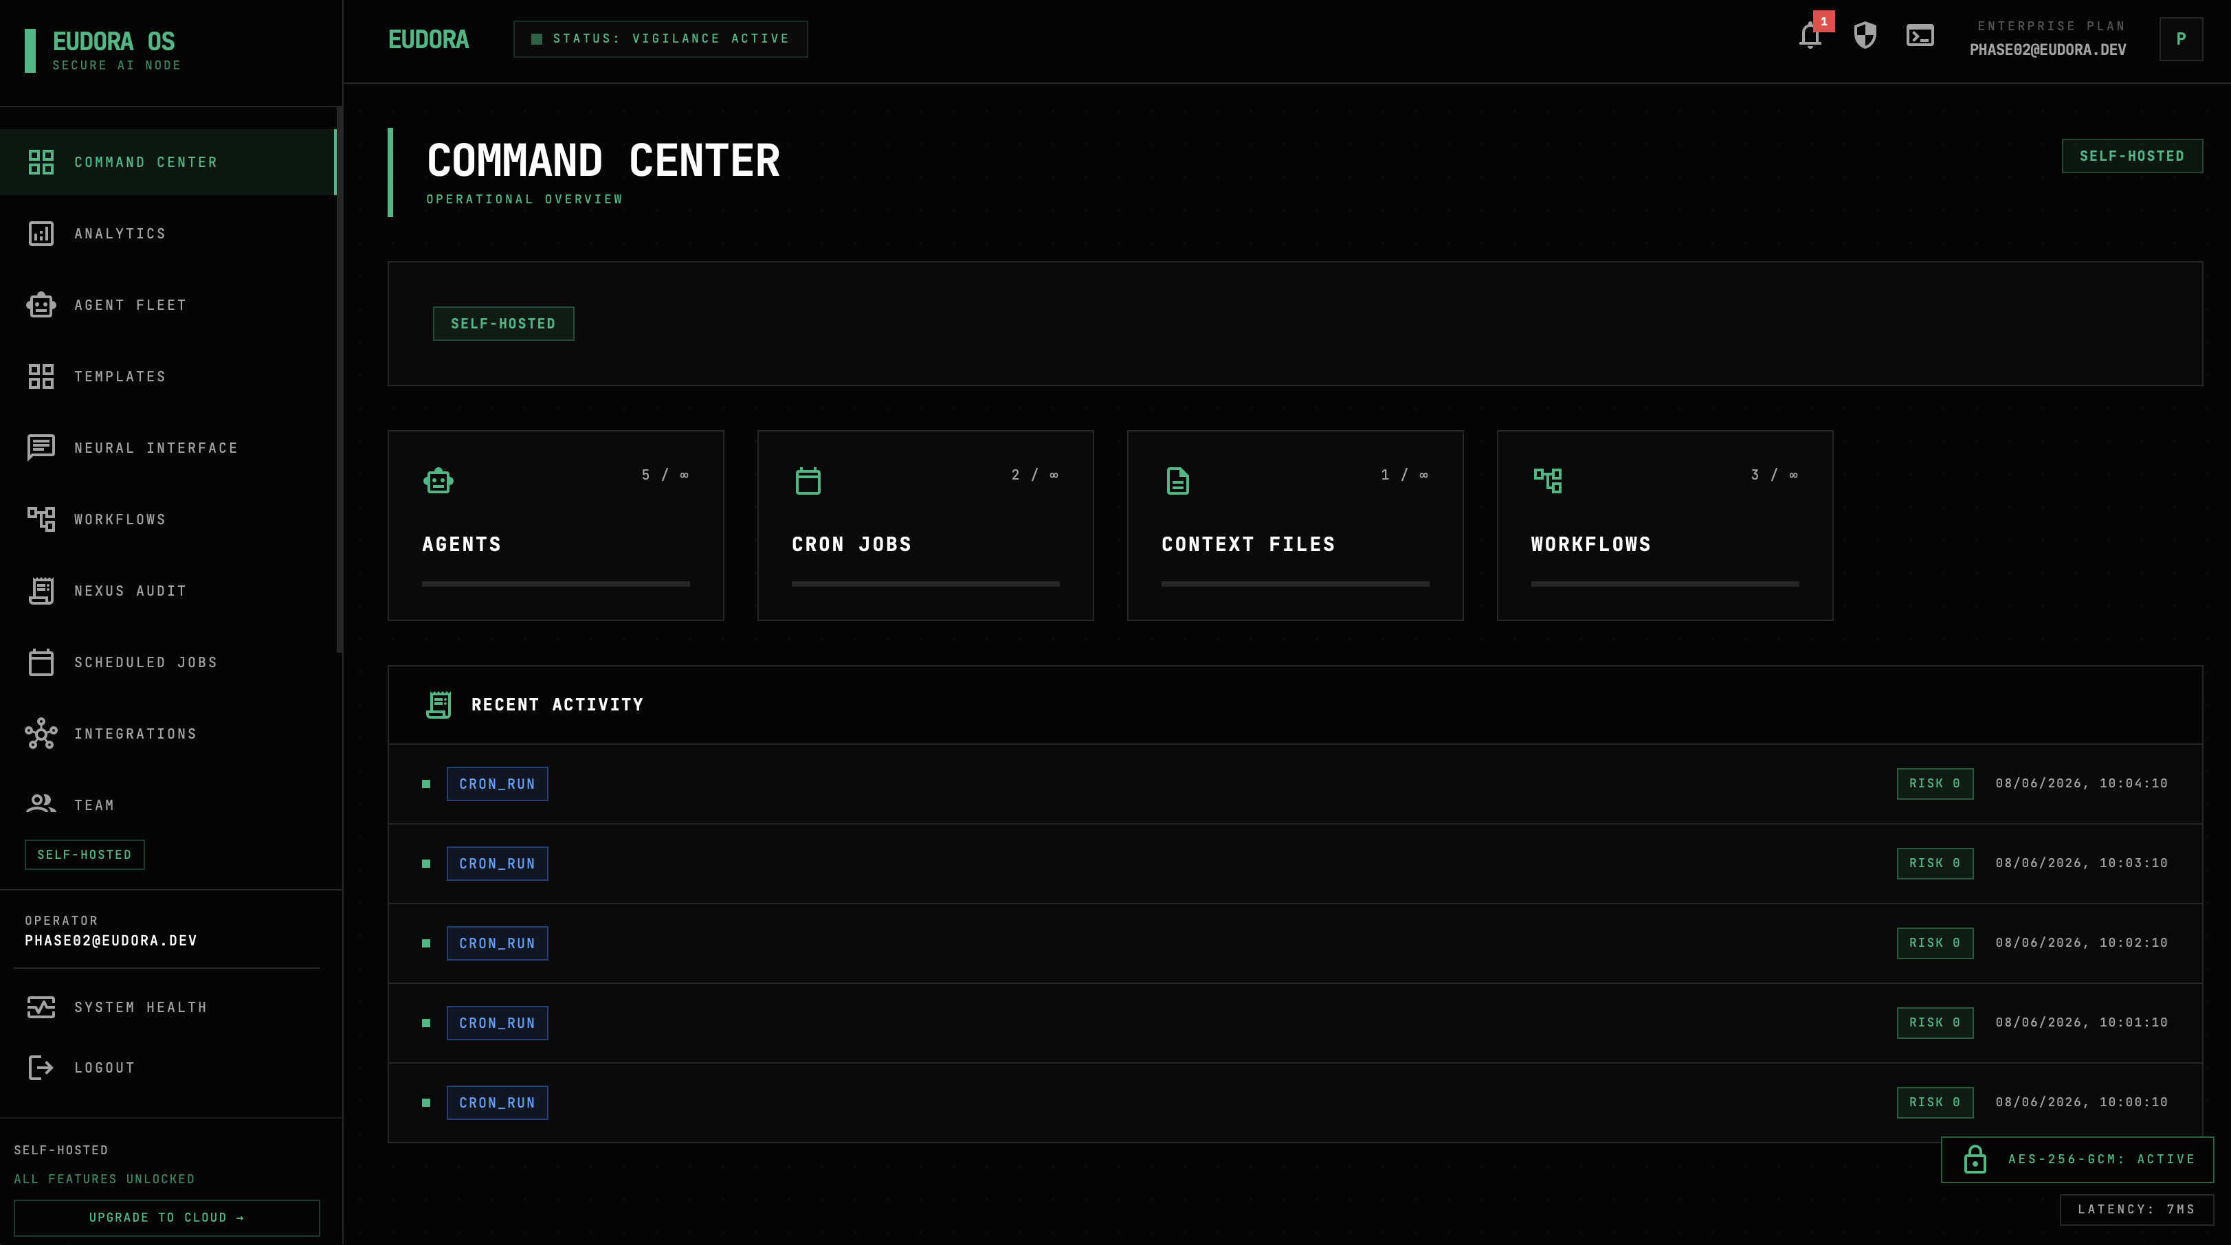The width and height of the screenshot is (2231, 1245).
Task: Click the Team people icon
Action: tap(41, 805)
